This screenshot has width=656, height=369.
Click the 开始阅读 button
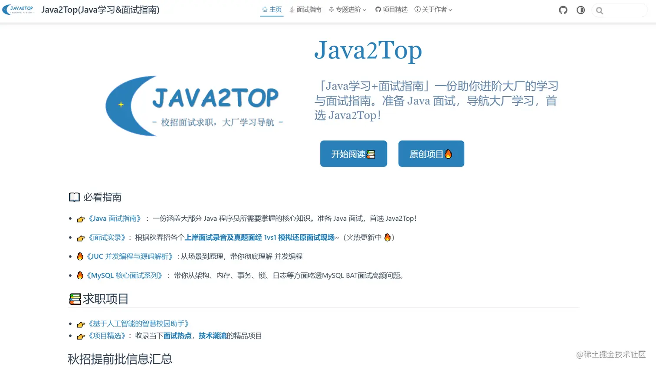[x=354, y=153]
